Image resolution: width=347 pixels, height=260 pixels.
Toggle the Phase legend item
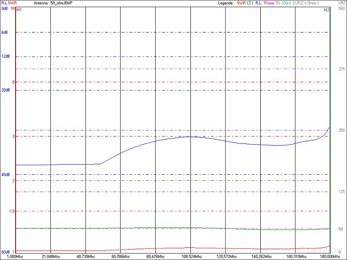coord(269,3)
